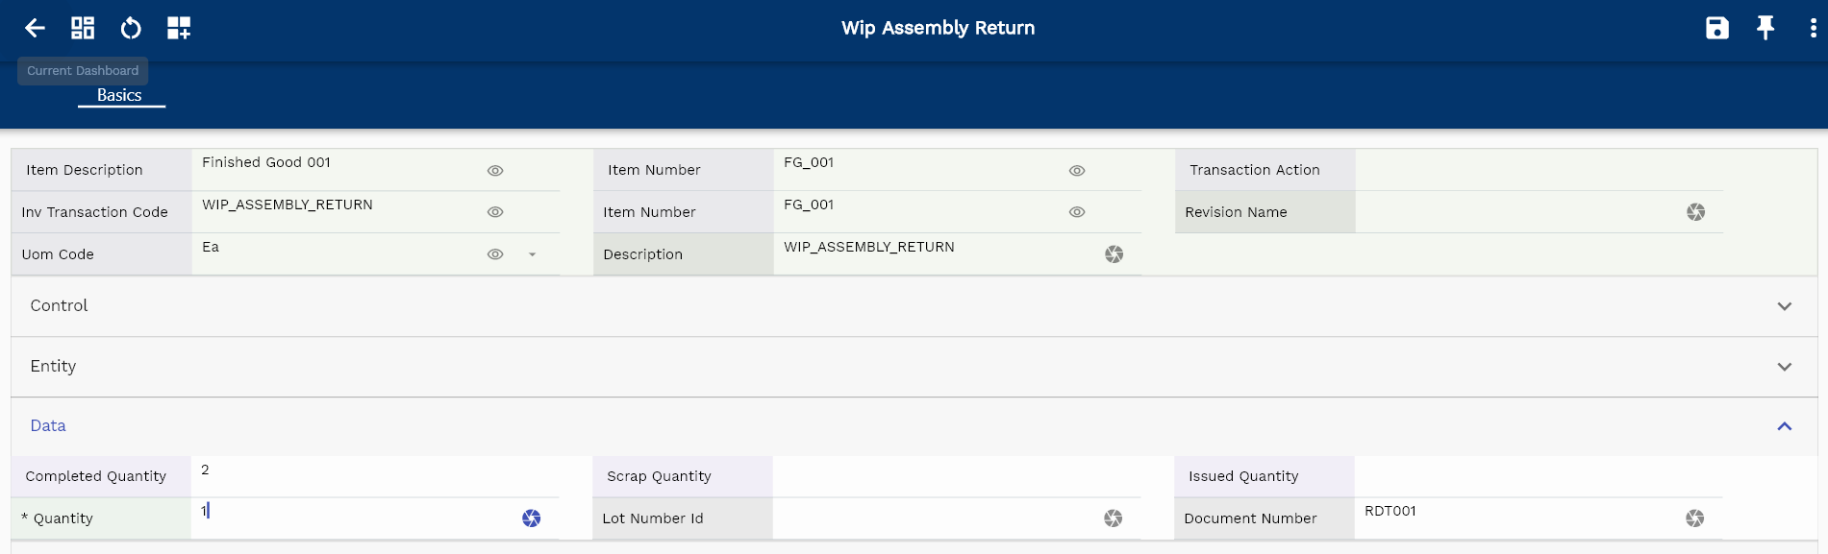Toggle eye icon beside Uom Code
The image size is (1828, 554).
click(495, 254)
